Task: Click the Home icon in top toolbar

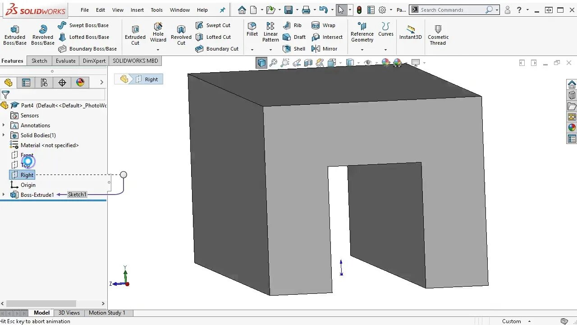Action: [x=242, y=10]
